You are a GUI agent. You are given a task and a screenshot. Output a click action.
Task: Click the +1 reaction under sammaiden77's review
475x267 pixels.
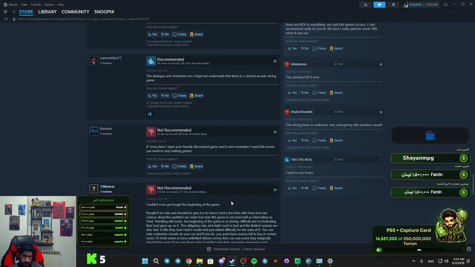coord(150,114)
